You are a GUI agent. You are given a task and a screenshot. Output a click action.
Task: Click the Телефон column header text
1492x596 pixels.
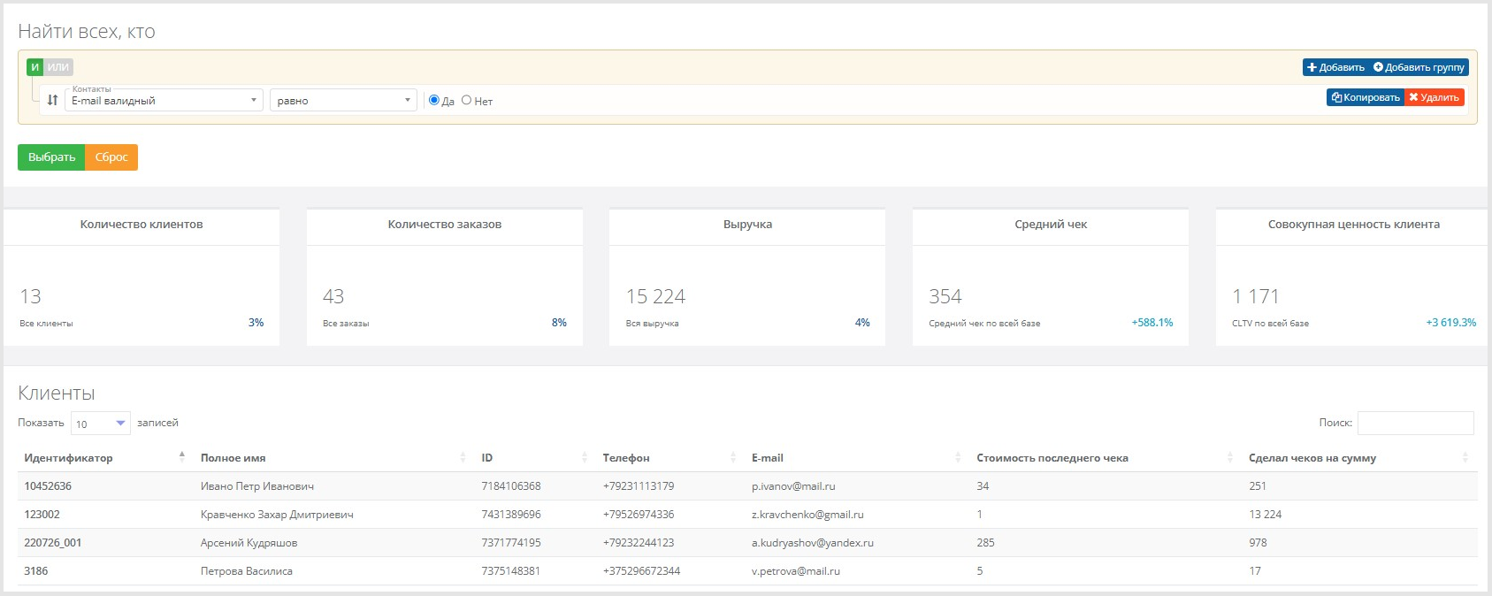coord(626,458)
